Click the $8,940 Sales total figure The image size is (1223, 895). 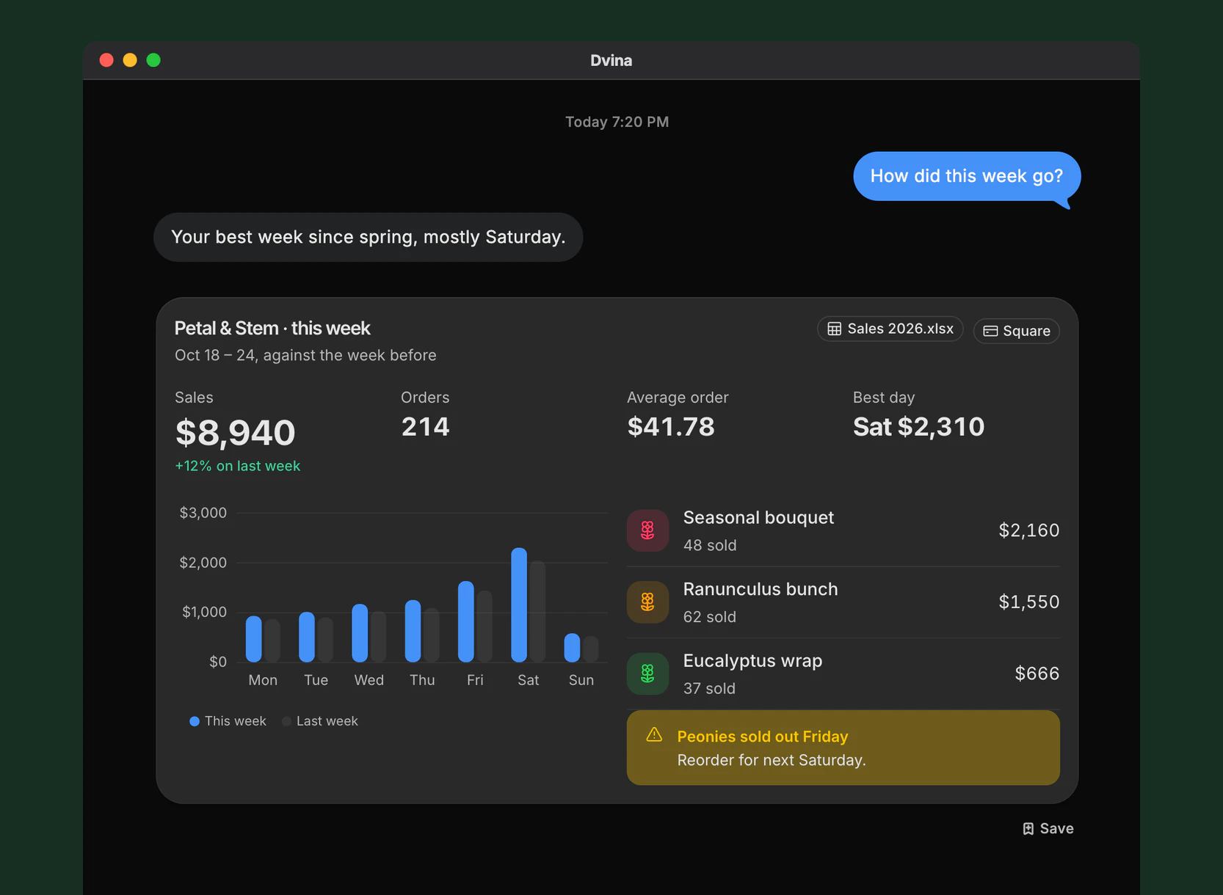pyautogui.click(x=235, y=432)
